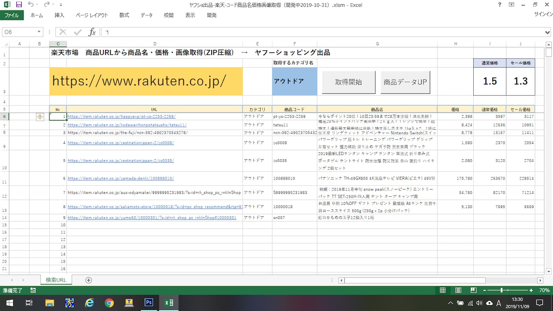Click the Help question mark icon
553x311 pixels.
coord(500,5)
